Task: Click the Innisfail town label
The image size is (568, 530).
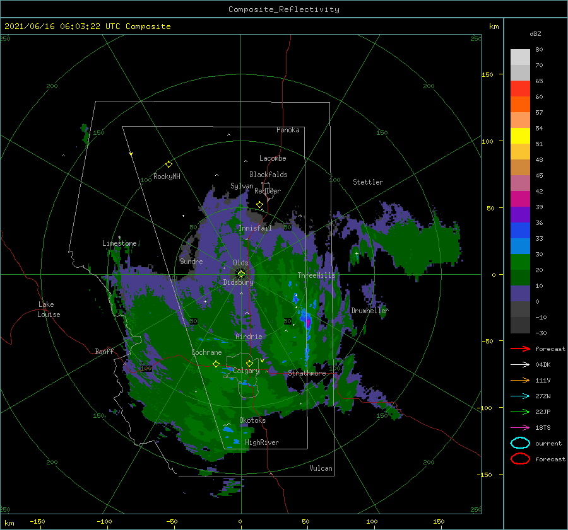Action: (x=255, y=228)
